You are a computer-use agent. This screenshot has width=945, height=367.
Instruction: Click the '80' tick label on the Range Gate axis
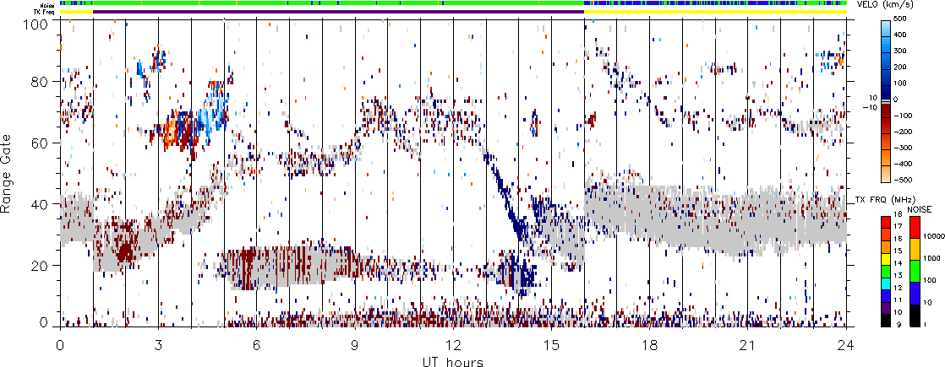pyautogui.click(x=40, y=81)
